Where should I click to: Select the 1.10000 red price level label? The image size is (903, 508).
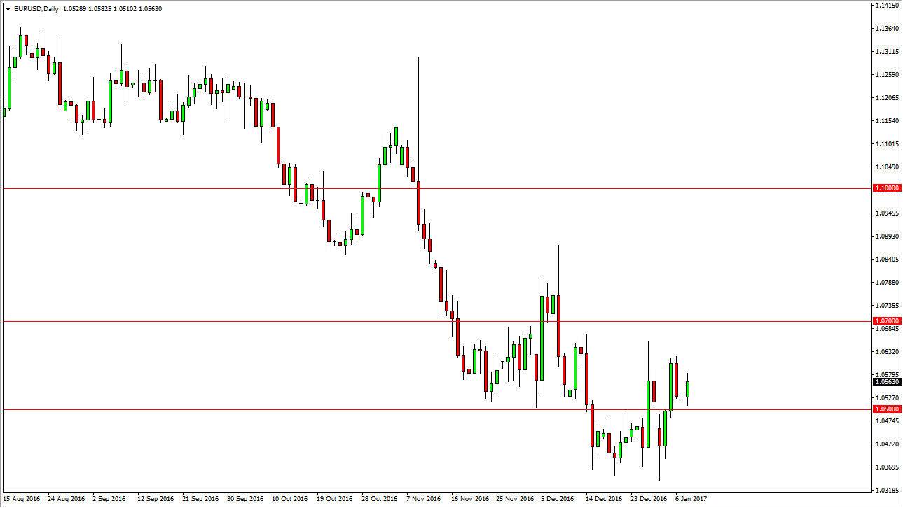886,188
